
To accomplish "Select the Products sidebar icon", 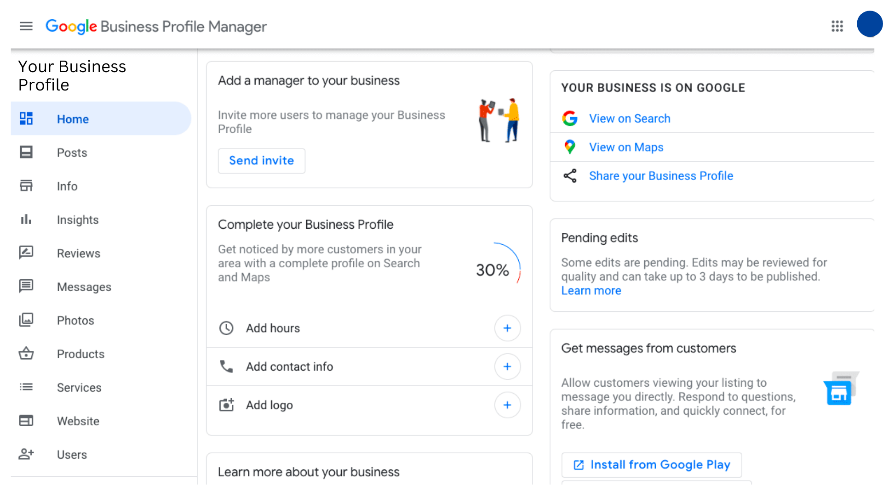I will pyautogui.click(x=25, y=353).
